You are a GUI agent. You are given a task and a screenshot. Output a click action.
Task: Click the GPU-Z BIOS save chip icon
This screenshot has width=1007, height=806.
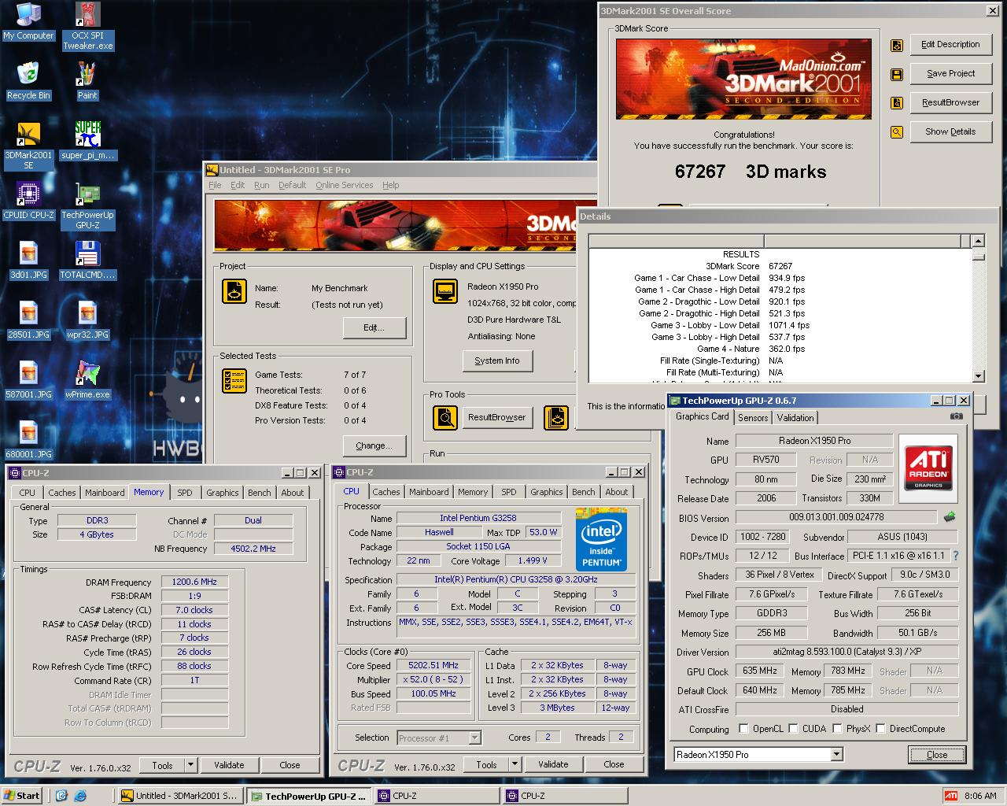point(950,517)
